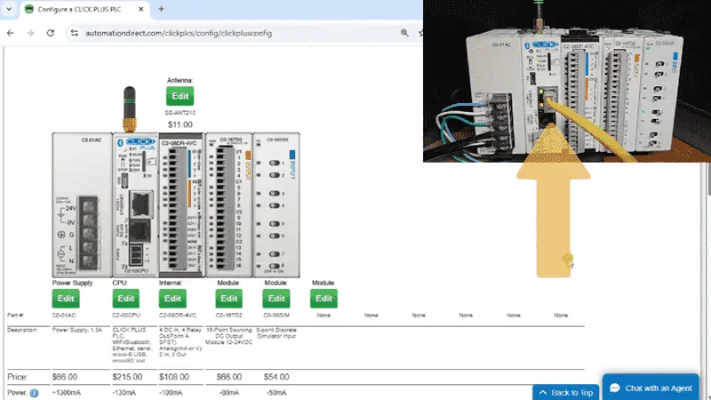
Task: Select the Configure a CLICK PLUS PLC tab
Action: tap(84, 9)
